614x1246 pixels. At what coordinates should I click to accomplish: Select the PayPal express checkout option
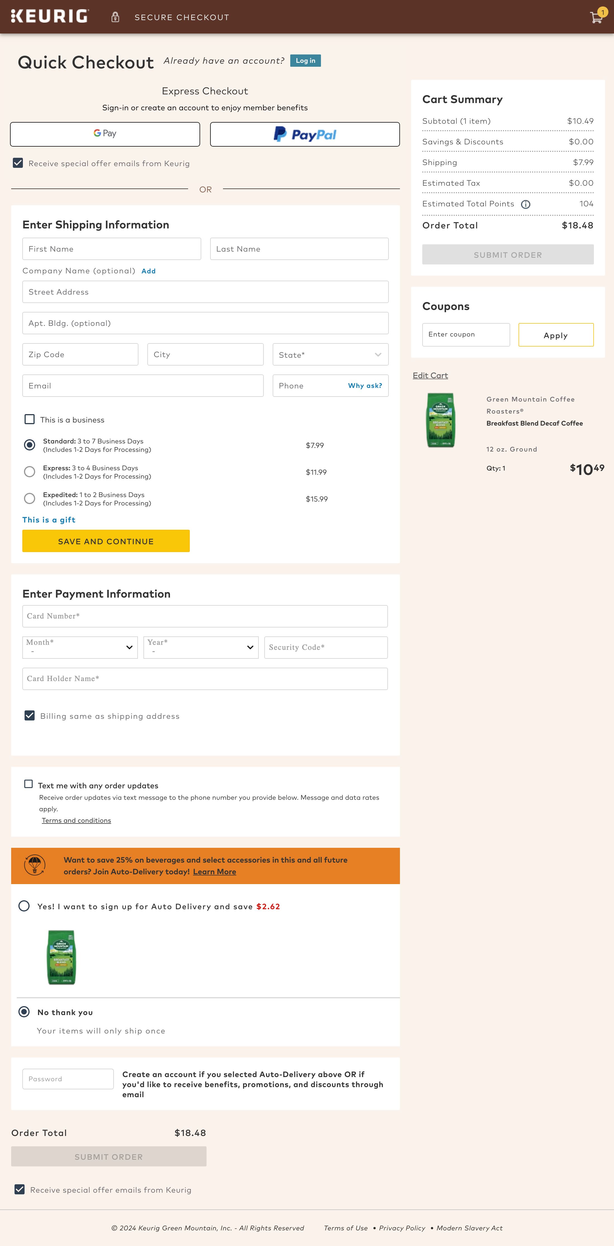tap(304, 134)
